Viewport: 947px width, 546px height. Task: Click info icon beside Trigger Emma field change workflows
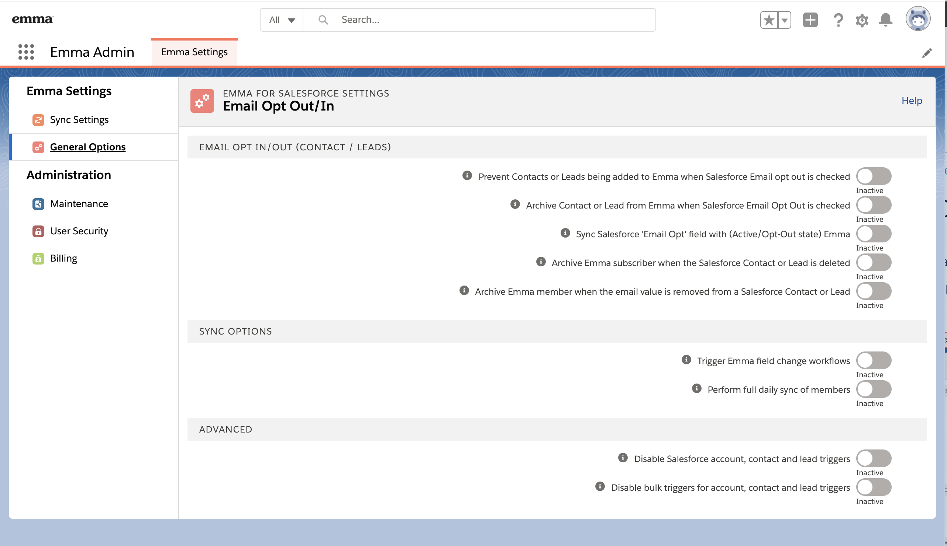686,360
